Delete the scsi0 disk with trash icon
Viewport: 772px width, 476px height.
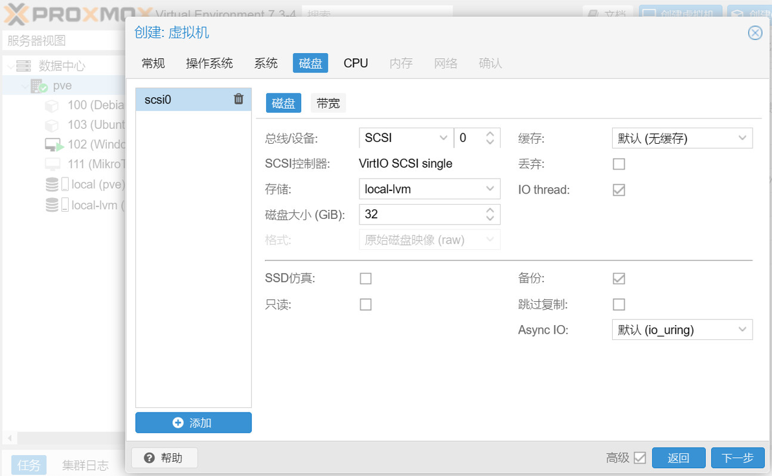click(238, 99)
